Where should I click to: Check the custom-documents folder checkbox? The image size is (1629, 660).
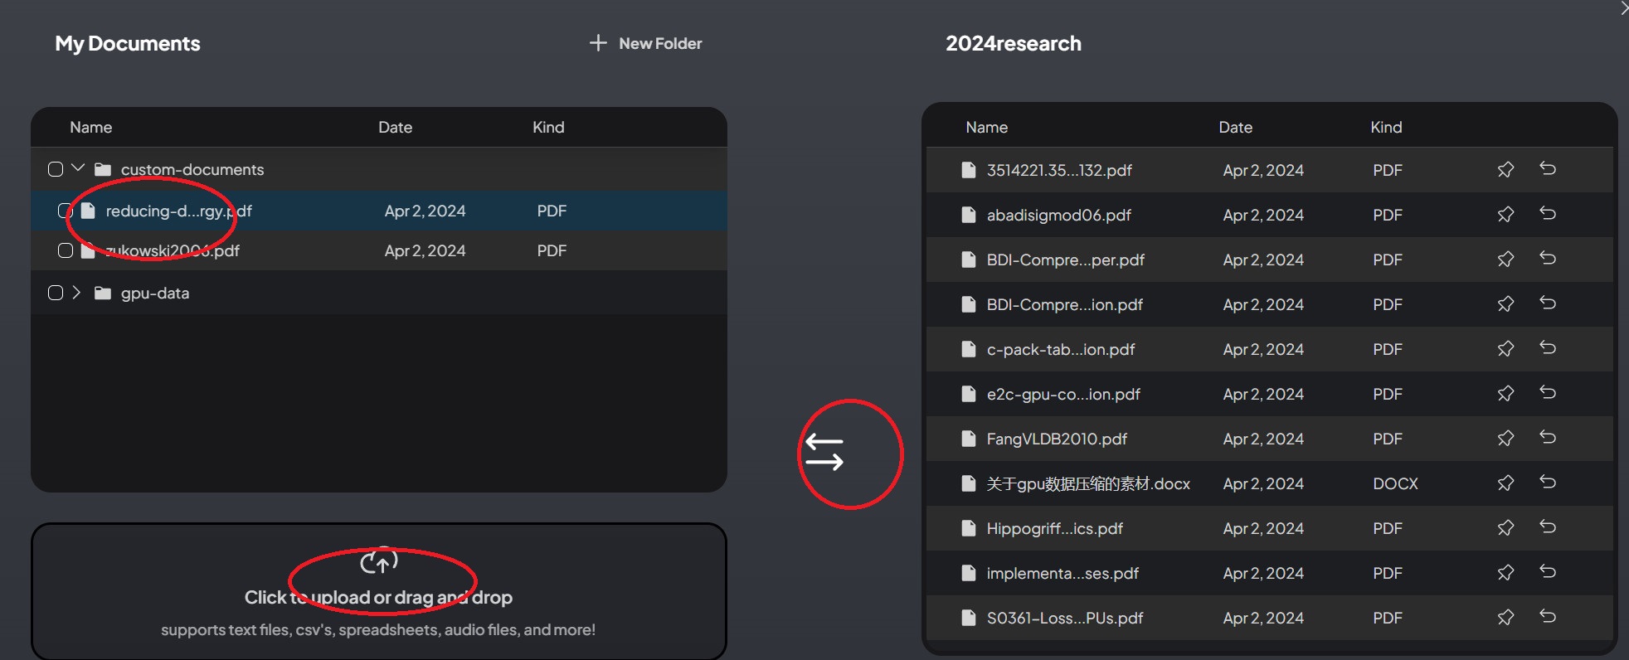coord(56,169)
